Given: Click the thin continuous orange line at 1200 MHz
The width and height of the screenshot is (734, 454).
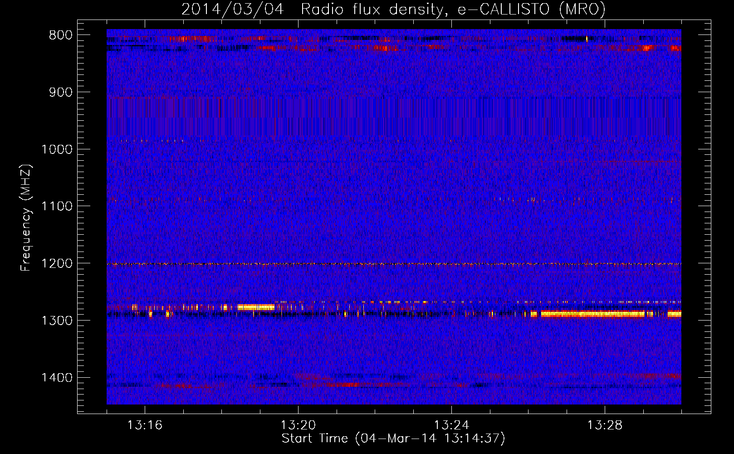Looking at the screenshot, I should click(x=394, y=264).
